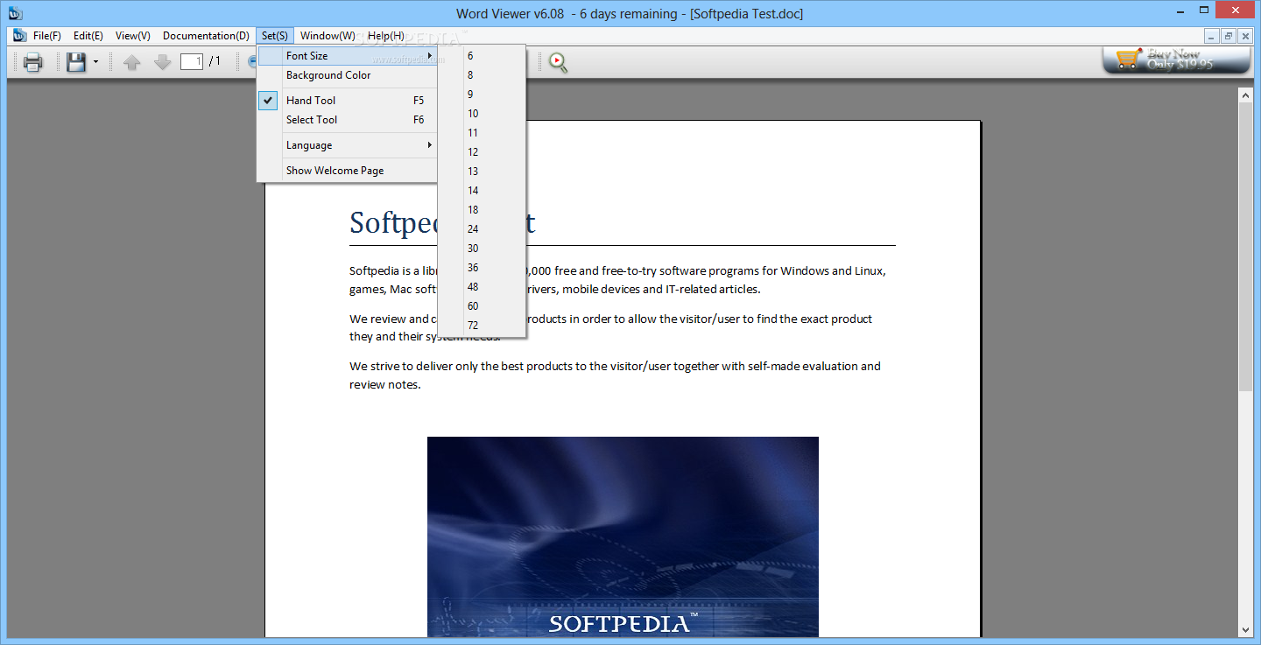Set font size to 14
This screenshot has height=645, width=1261.
tap(482, 191)
